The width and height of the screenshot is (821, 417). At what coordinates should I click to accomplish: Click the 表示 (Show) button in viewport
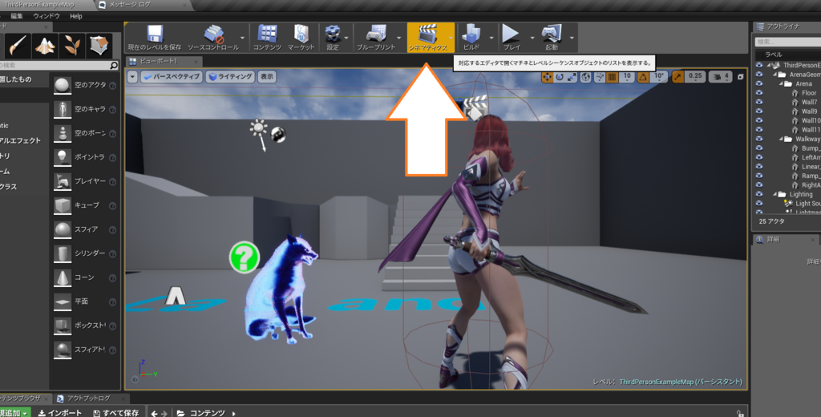tap(267, 77)
